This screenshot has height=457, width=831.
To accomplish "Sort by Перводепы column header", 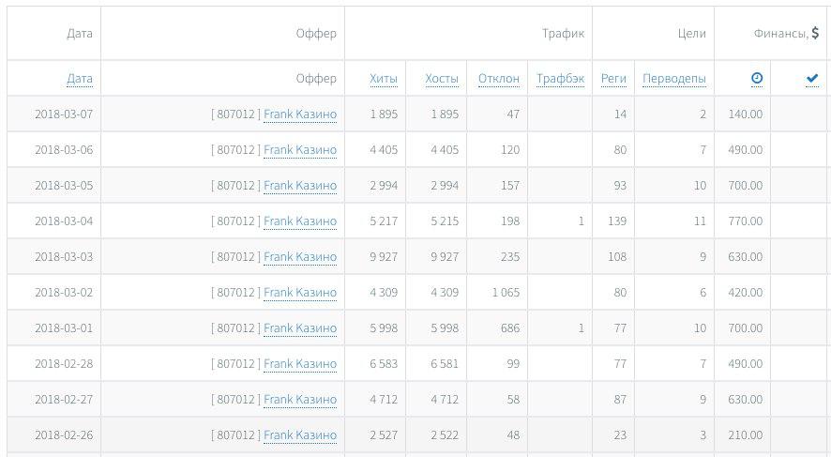I will (673, 79).
